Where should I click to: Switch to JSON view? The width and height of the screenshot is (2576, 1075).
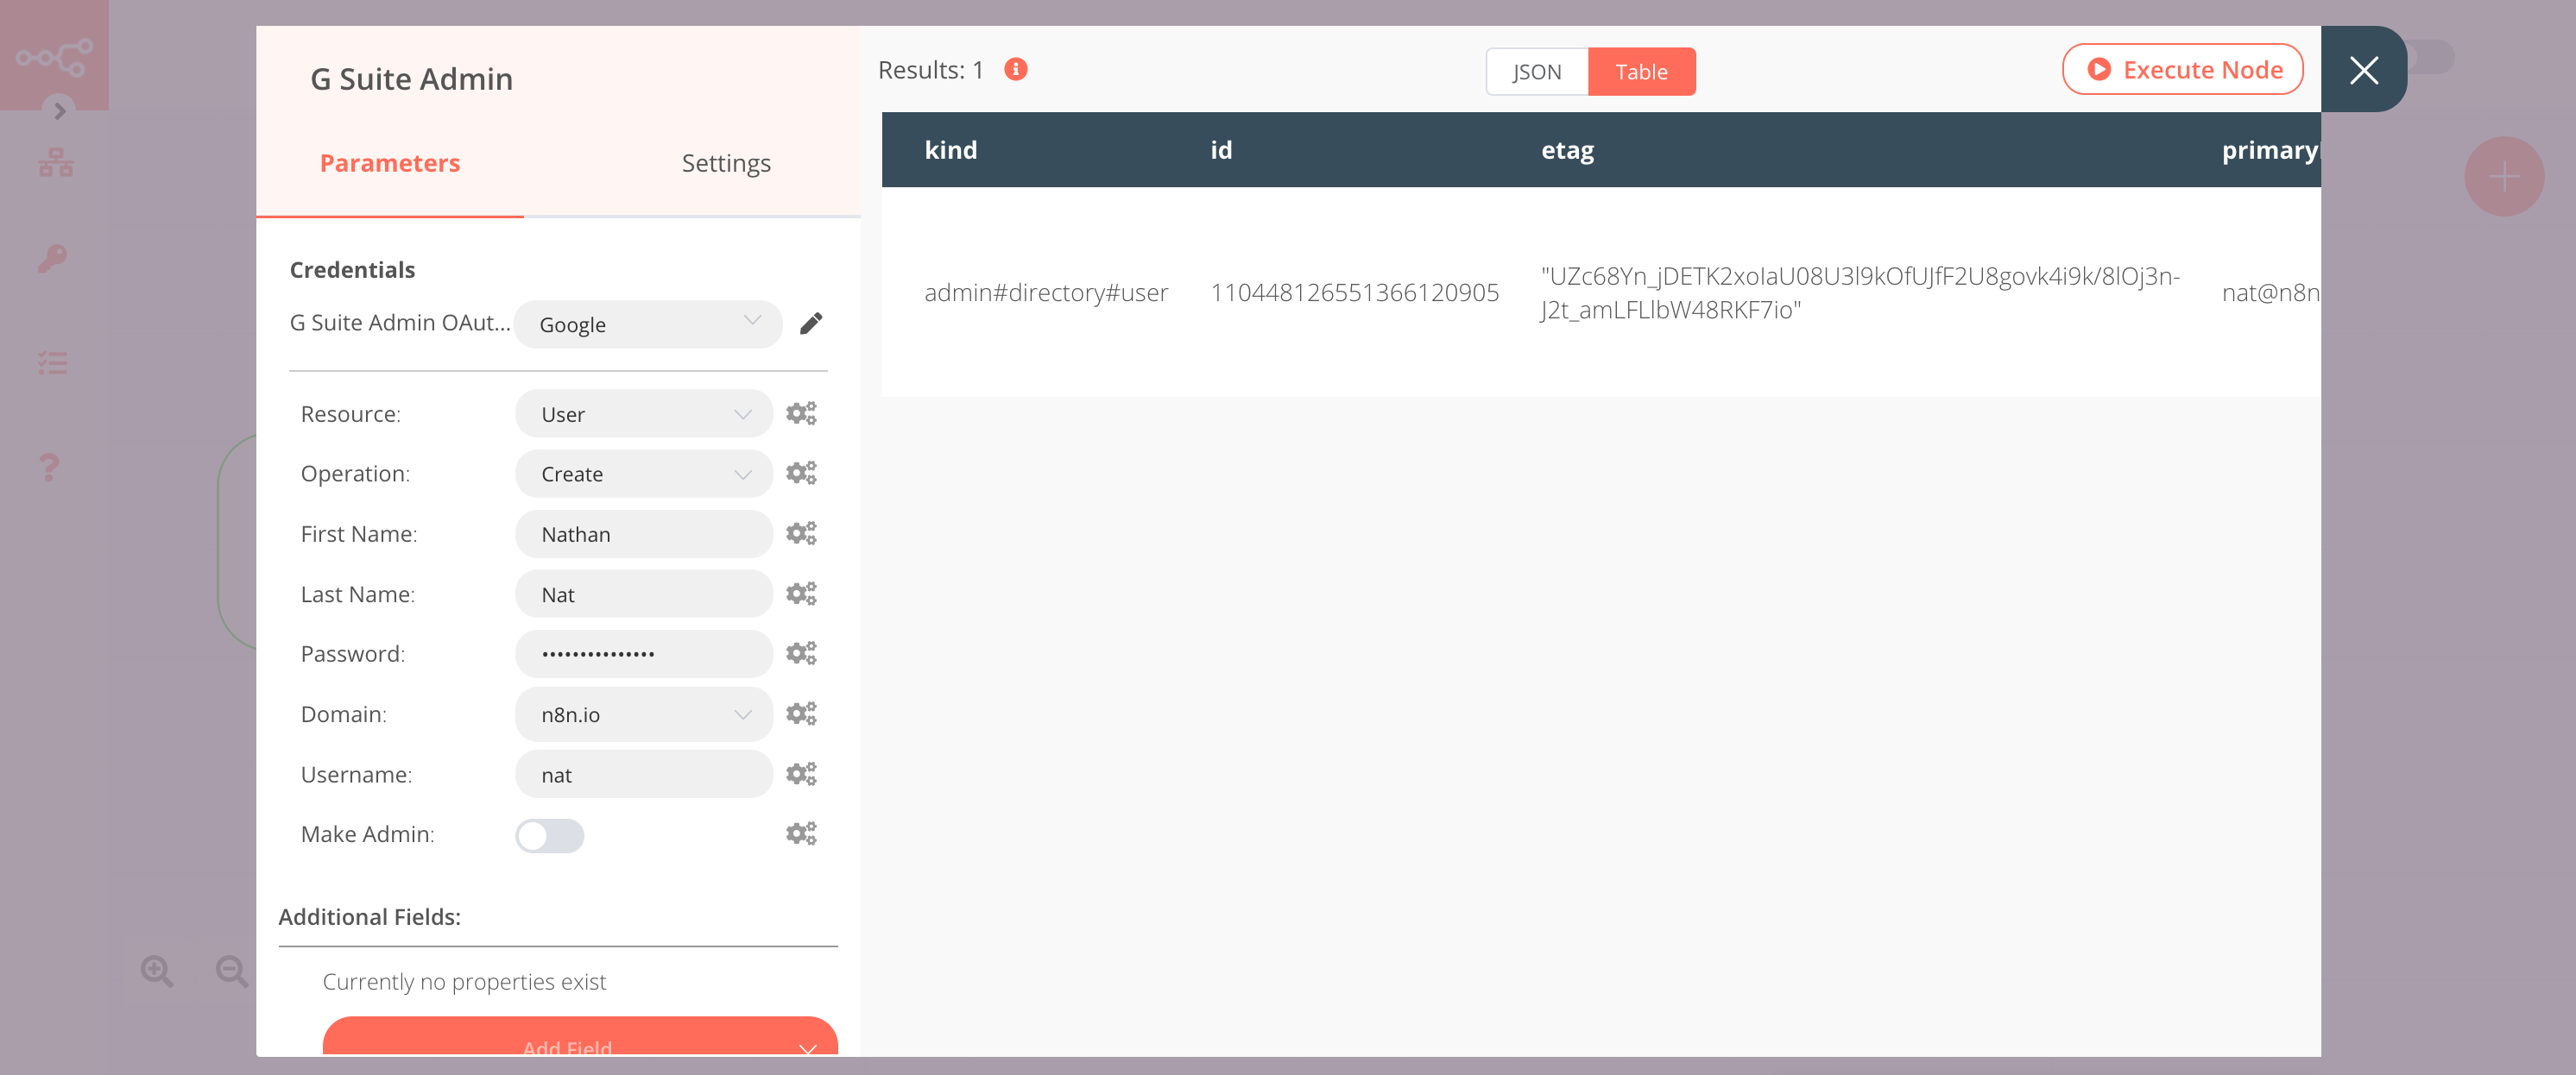click(1534, 71)
